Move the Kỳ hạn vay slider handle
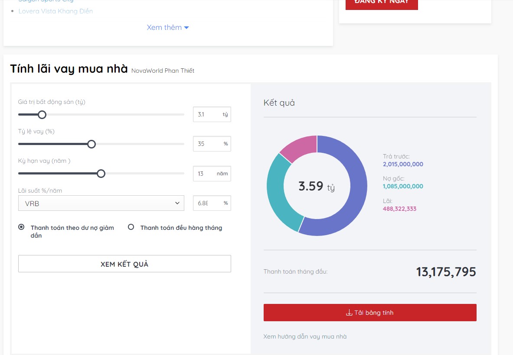The height and width of the screenshot is (355, 513). pyautogui.click(x=101, y=173)
